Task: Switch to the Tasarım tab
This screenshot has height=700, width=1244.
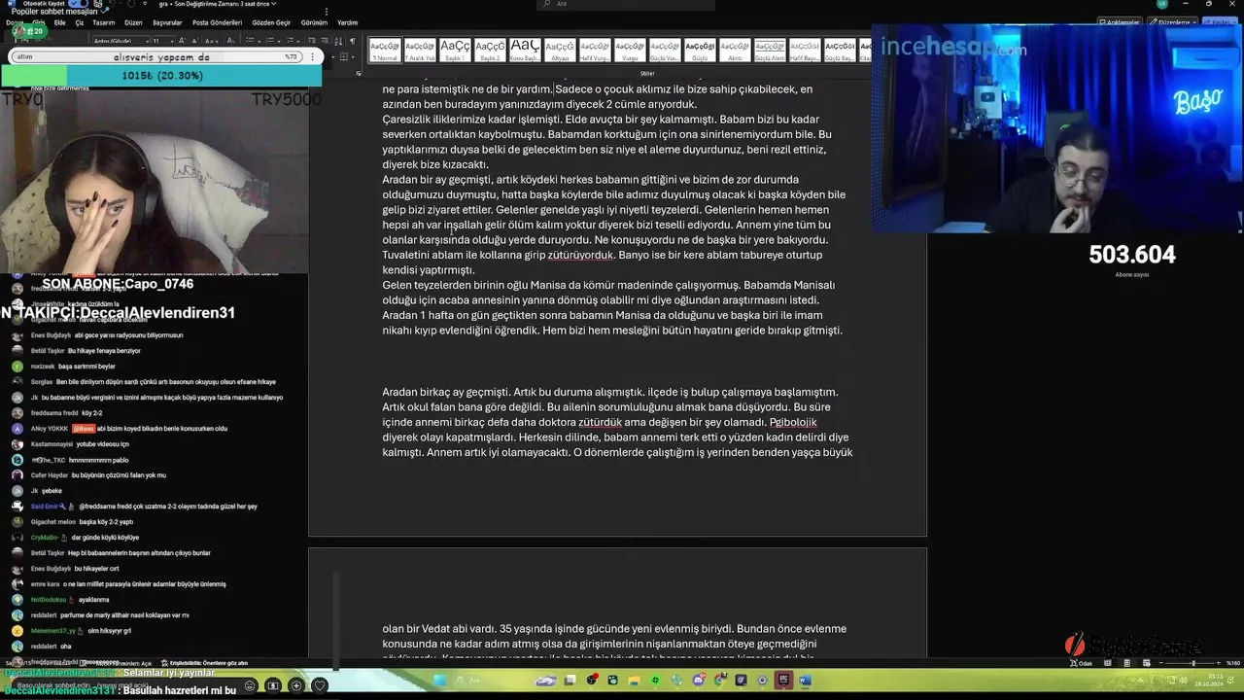Action: pyautogui.click(x=103, y=22)
